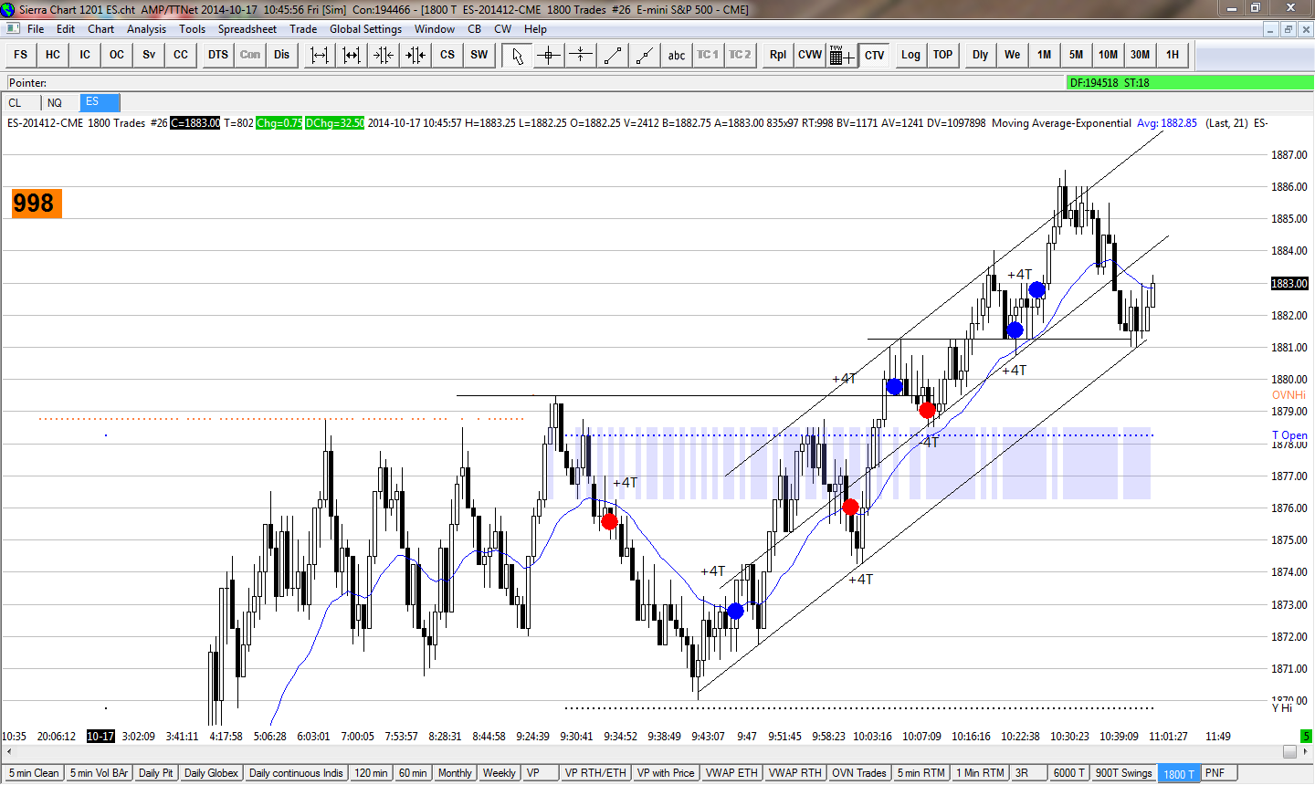Screen dimensions: 1315x785
Task: Click the expand bar spacing icon
Action: 319,55
